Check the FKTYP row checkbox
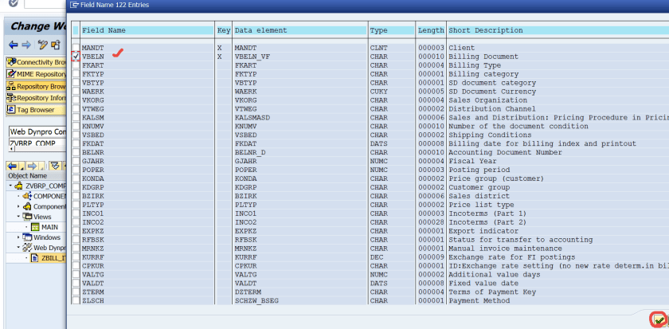The width and height of the screenshot is (669, 329). [76, 74]
